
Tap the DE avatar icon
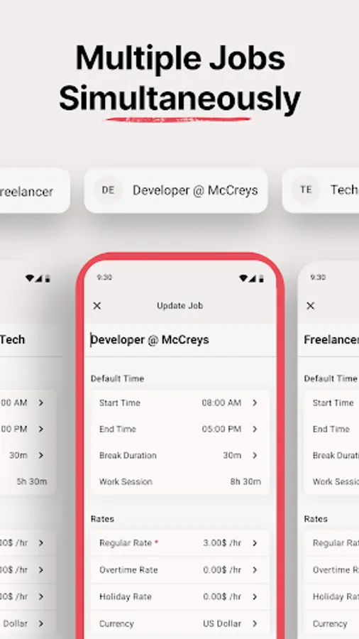108,190
